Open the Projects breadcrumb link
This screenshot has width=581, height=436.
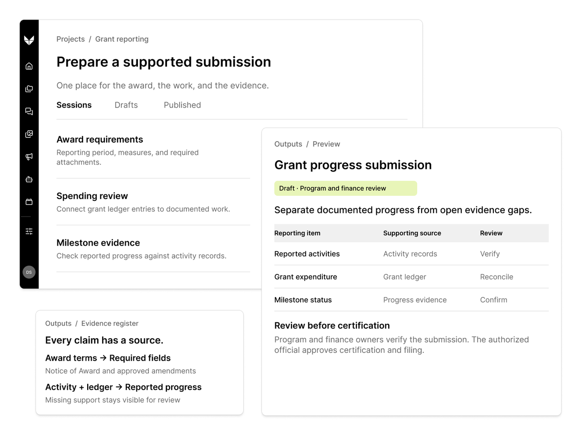click(x=70, y=39)
